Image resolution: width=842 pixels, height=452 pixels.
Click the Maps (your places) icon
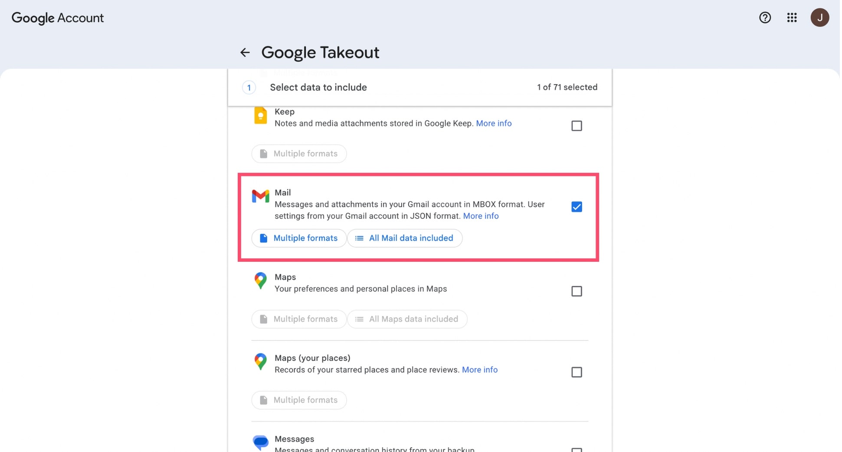(260, 362)
